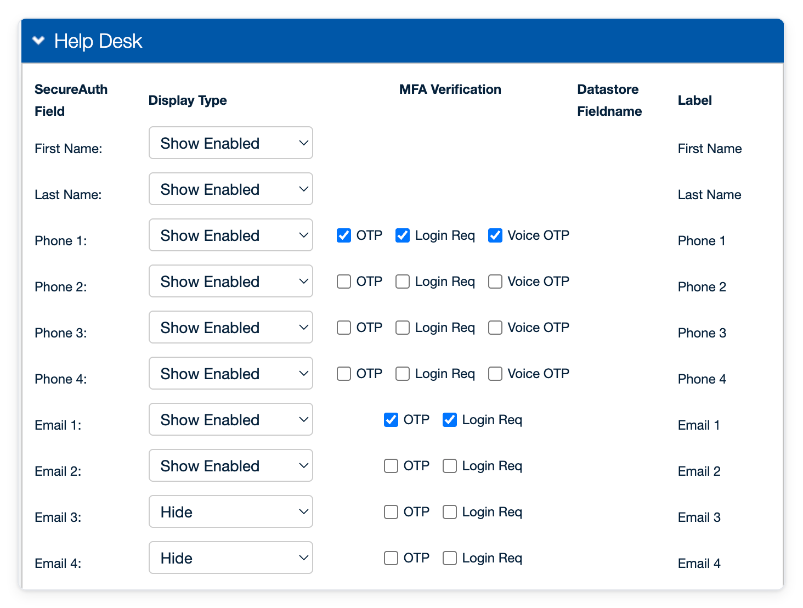Tick OTP checkbox for Email 4

click(x=391, y=558)
